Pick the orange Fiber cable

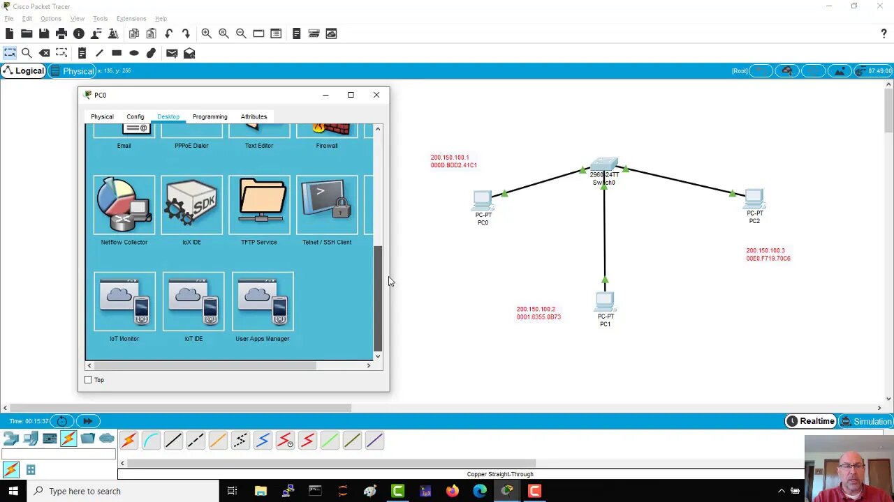[218, 440]
